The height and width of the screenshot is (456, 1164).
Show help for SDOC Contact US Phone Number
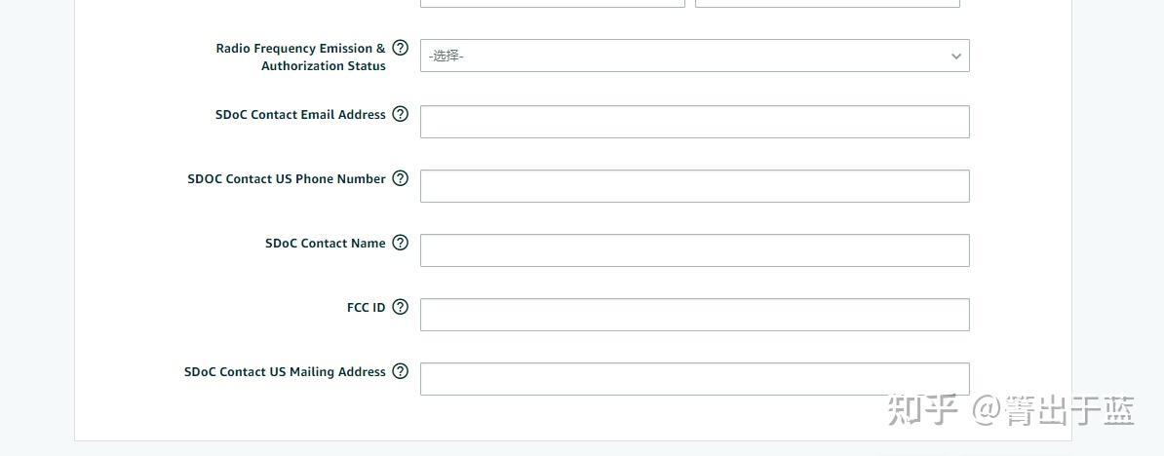tap(400, 178)
